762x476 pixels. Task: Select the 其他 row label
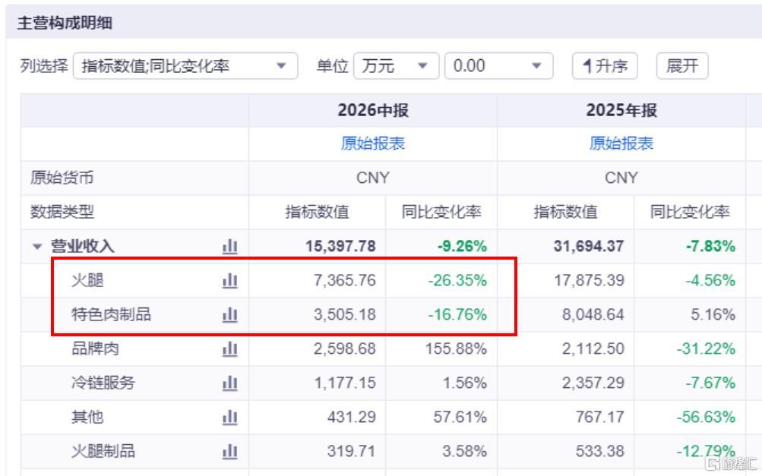[x=87, y=418]
